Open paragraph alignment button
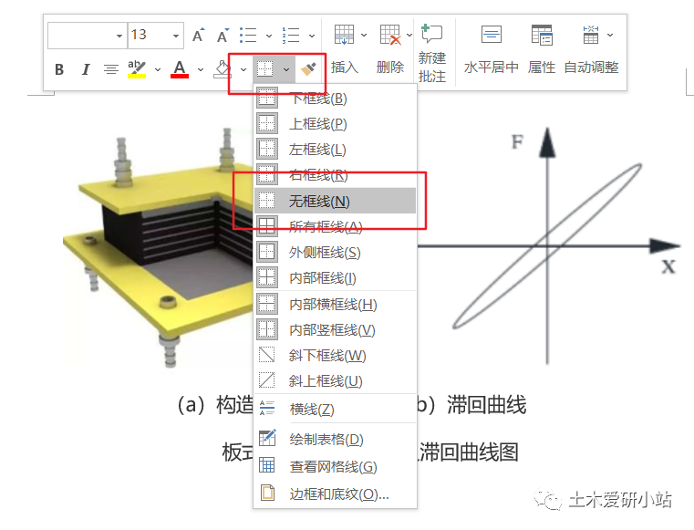The height and width of the screenshot is (530, 694). coord(110,69)
